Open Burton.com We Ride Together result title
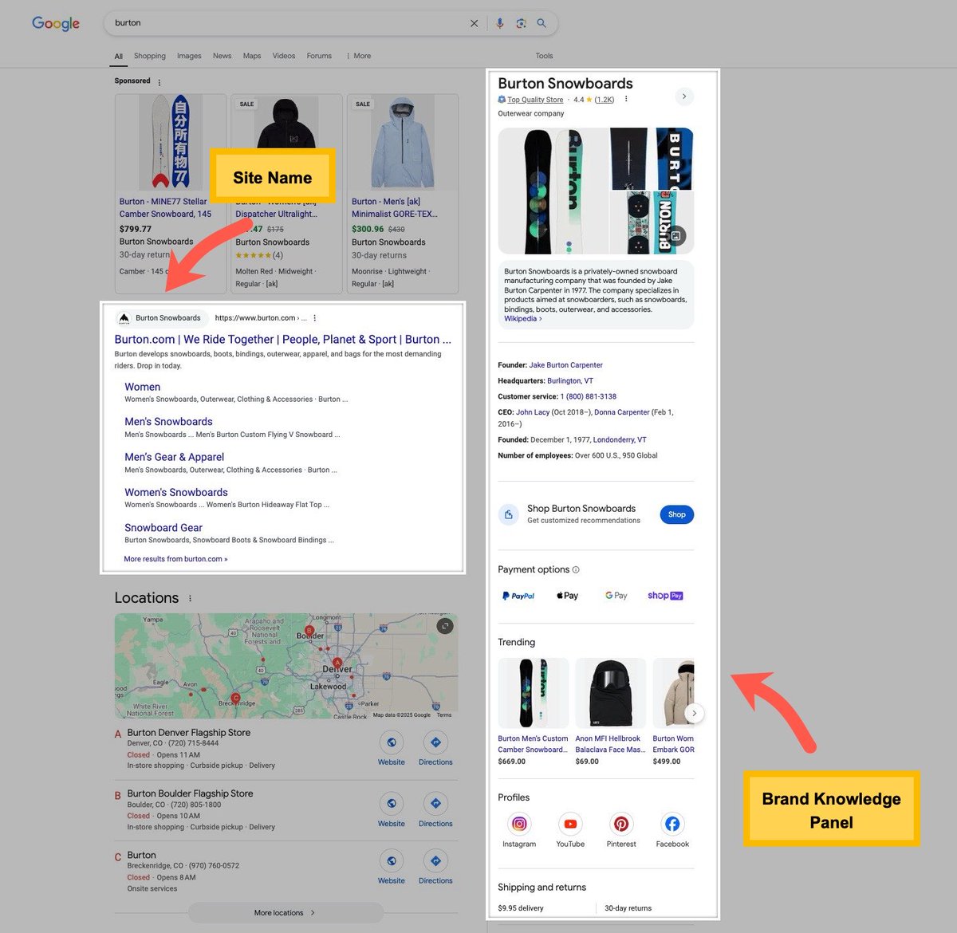This screenshot has width=957, height=933. tap(283, 340)
